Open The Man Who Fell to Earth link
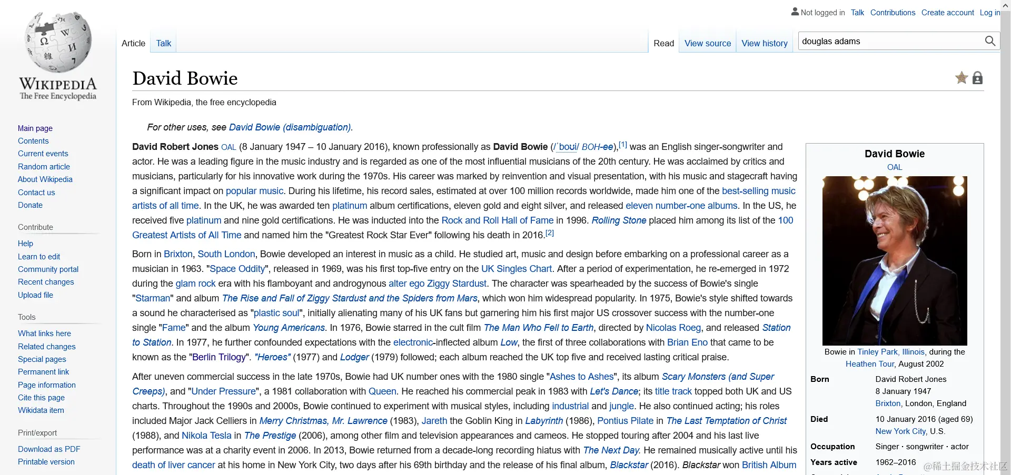Image resolution: width=1011 pixels, height=475 pixels. [539, 328]
